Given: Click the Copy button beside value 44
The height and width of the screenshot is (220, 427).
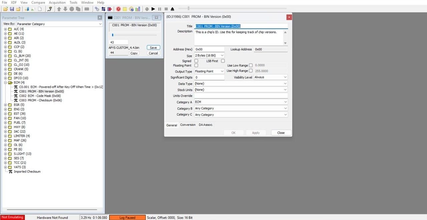Looking at the screenshot, I should coord(134,53).
